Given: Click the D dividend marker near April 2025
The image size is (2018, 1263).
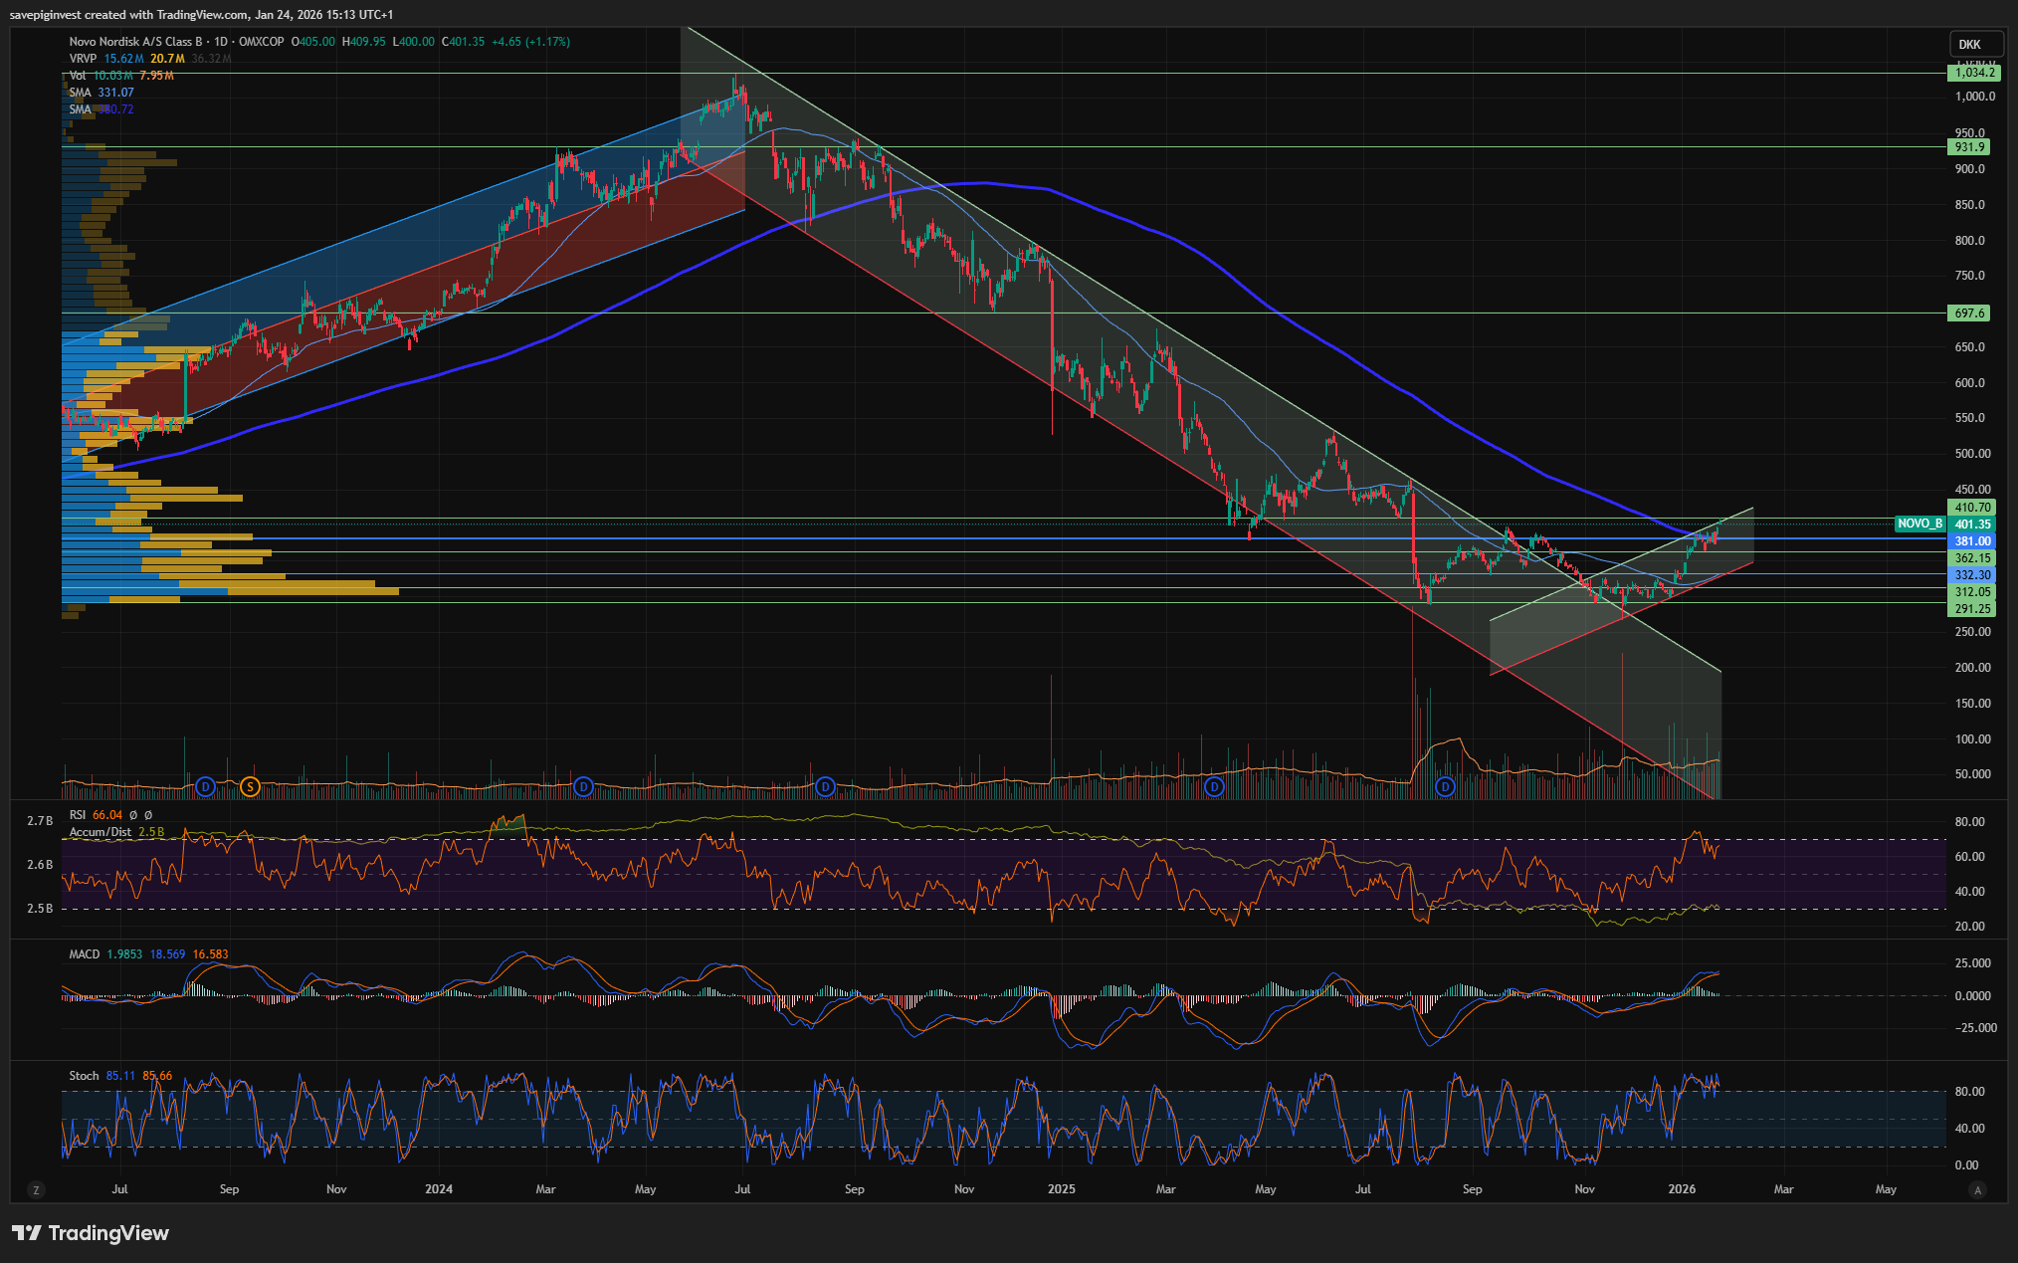Looking at the screenshot, I should coord(1214,787).
